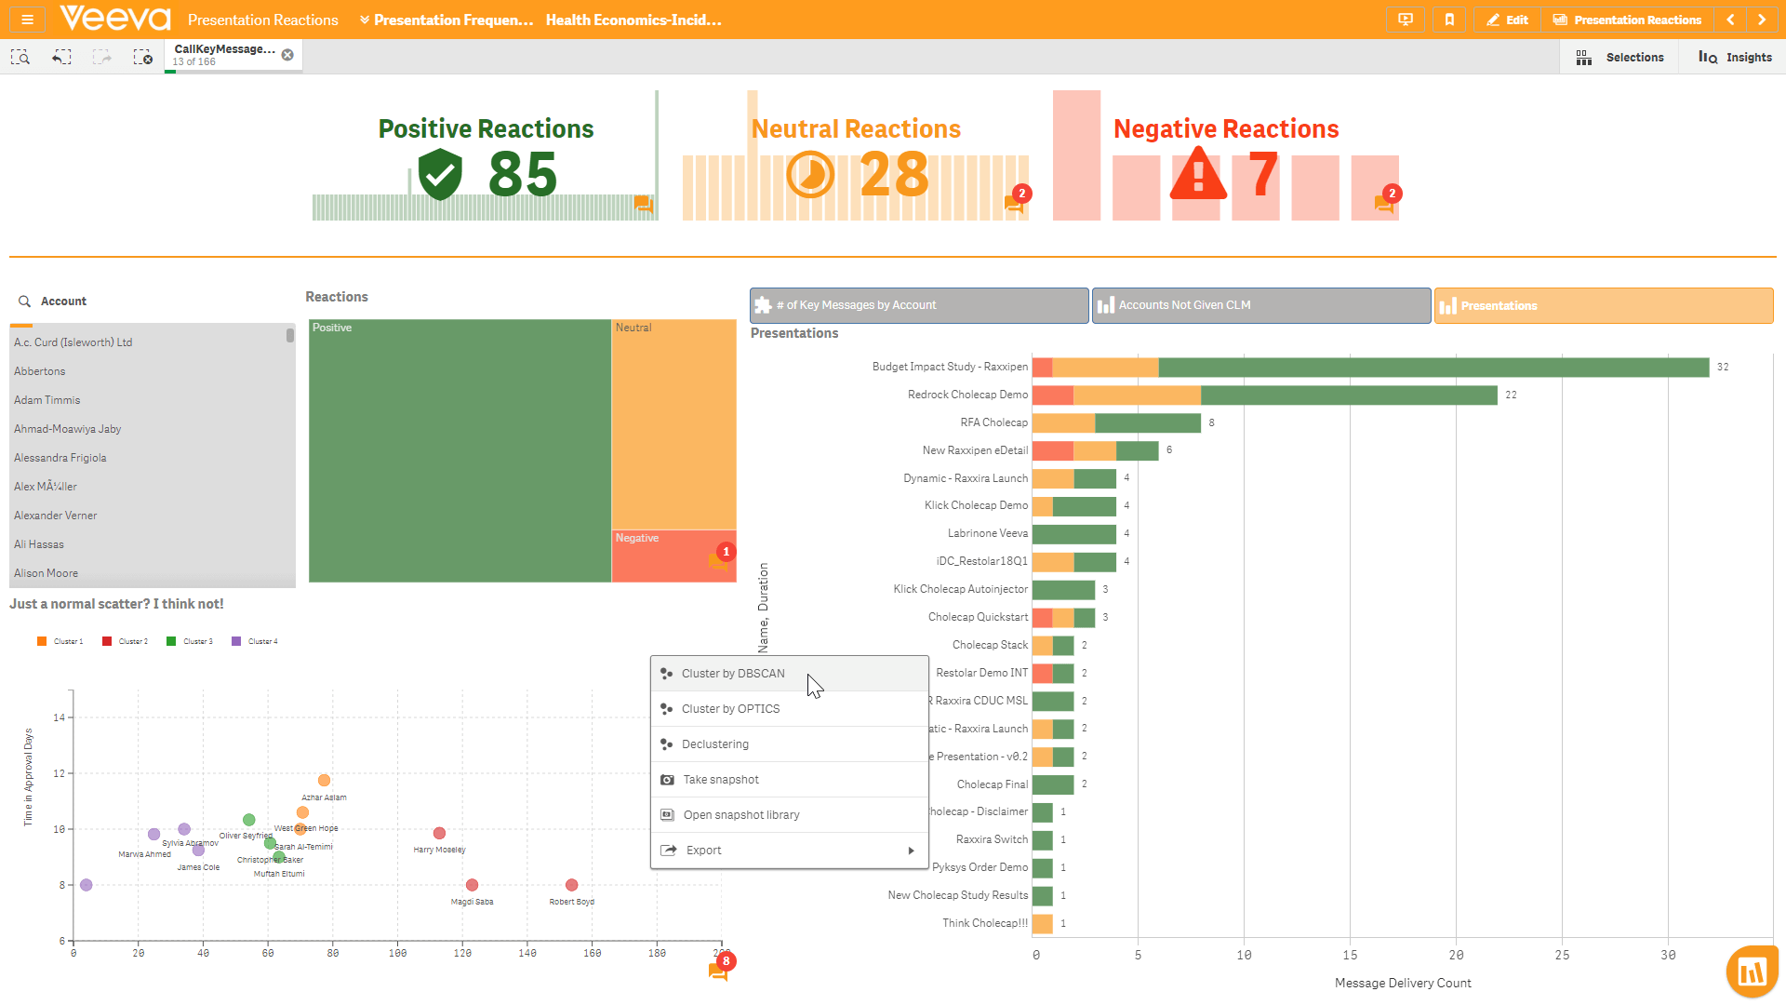Viewport: 1786px width, 1005px height.
Task: Select account A.c. Curd (Isleworth) Ltd
Action: [x=149, y=342]
